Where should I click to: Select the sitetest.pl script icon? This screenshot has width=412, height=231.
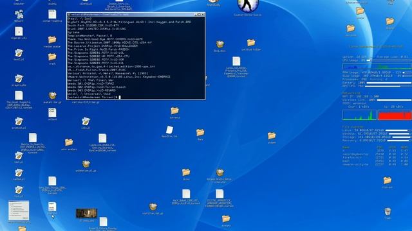(x=19, y=123)
